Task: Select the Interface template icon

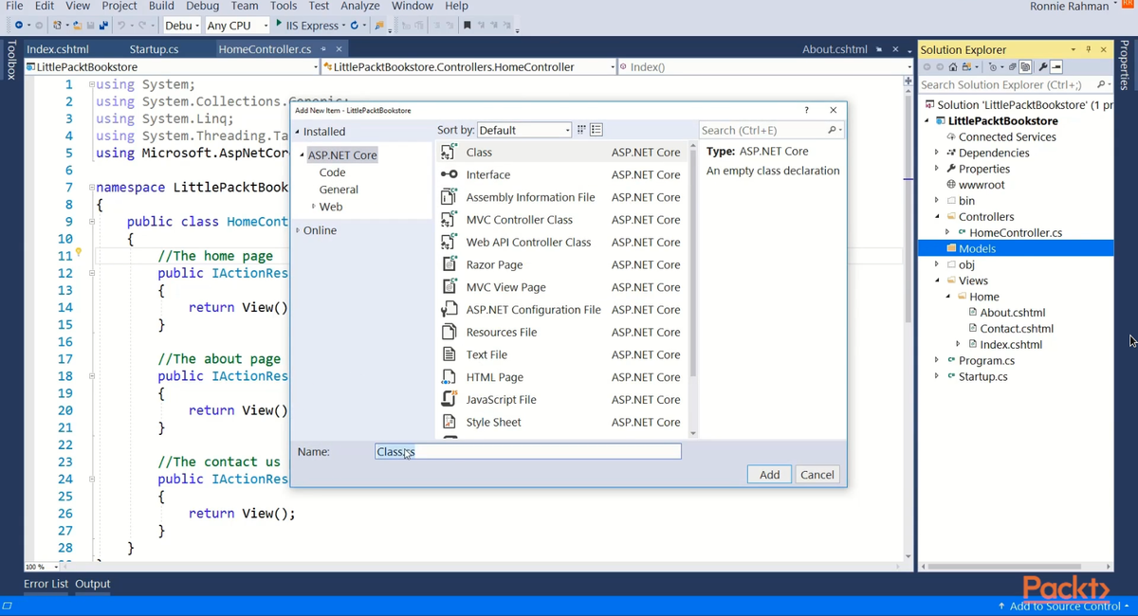Action: coord(450,174)
